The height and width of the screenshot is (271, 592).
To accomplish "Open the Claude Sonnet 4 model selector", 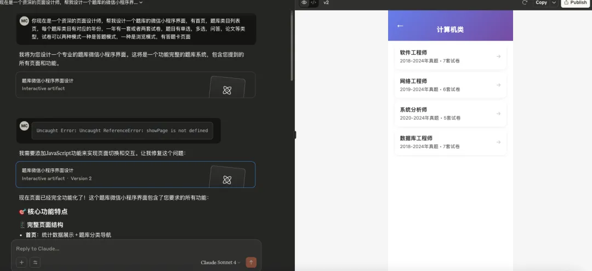I will pyautogui.click(x=220, y=262).
